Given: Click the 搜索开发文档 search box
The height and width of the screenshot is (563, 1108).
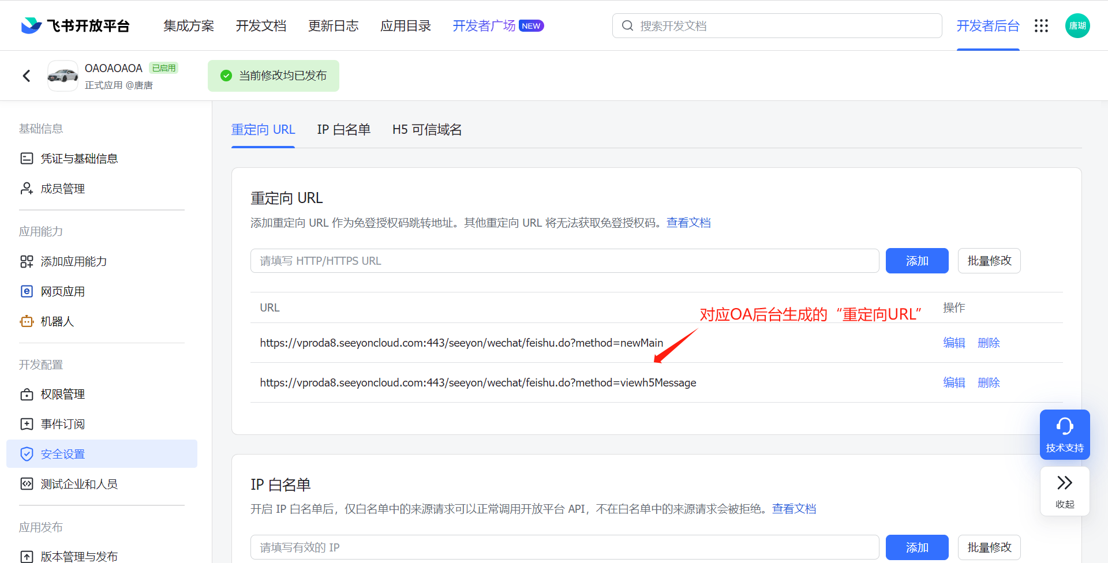Looking at the screenshot, I should click(777, 26).
